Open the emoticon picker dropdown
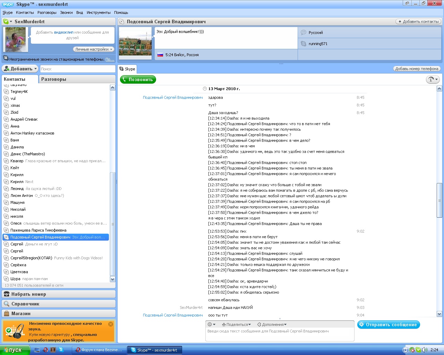Image resolution: width=444 pixels, height=355 pixels. [x=212, y=324]
